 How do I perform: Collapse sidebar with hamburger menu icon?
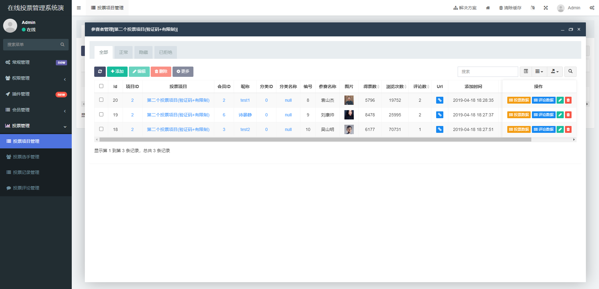coord(79,8)
